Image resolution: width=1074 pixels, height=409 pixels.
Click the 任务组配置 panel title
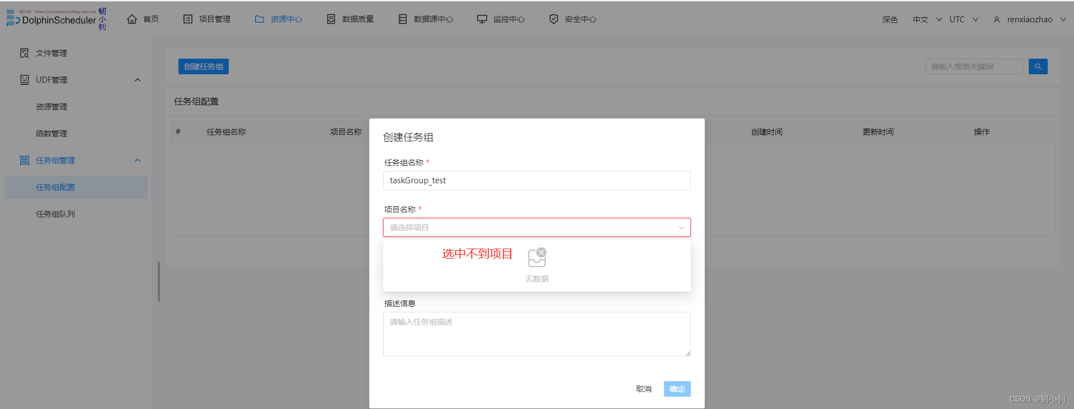point(196,102)
